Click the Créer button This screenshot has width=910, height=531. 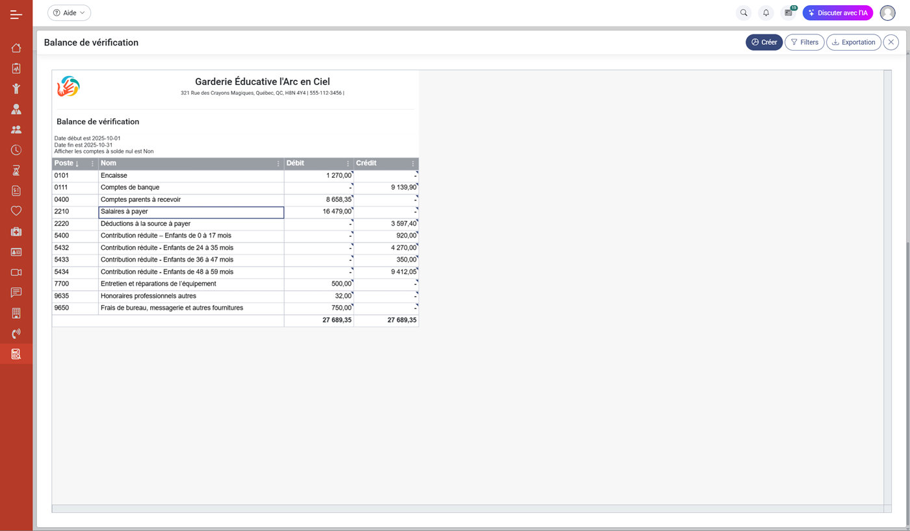(764, 42)
